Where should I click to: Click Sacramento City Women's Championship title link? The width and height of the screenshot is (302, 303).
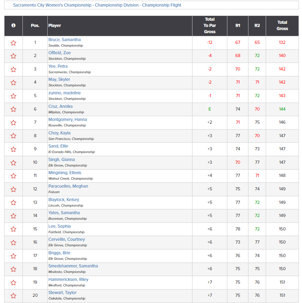(x=97, y=5)
